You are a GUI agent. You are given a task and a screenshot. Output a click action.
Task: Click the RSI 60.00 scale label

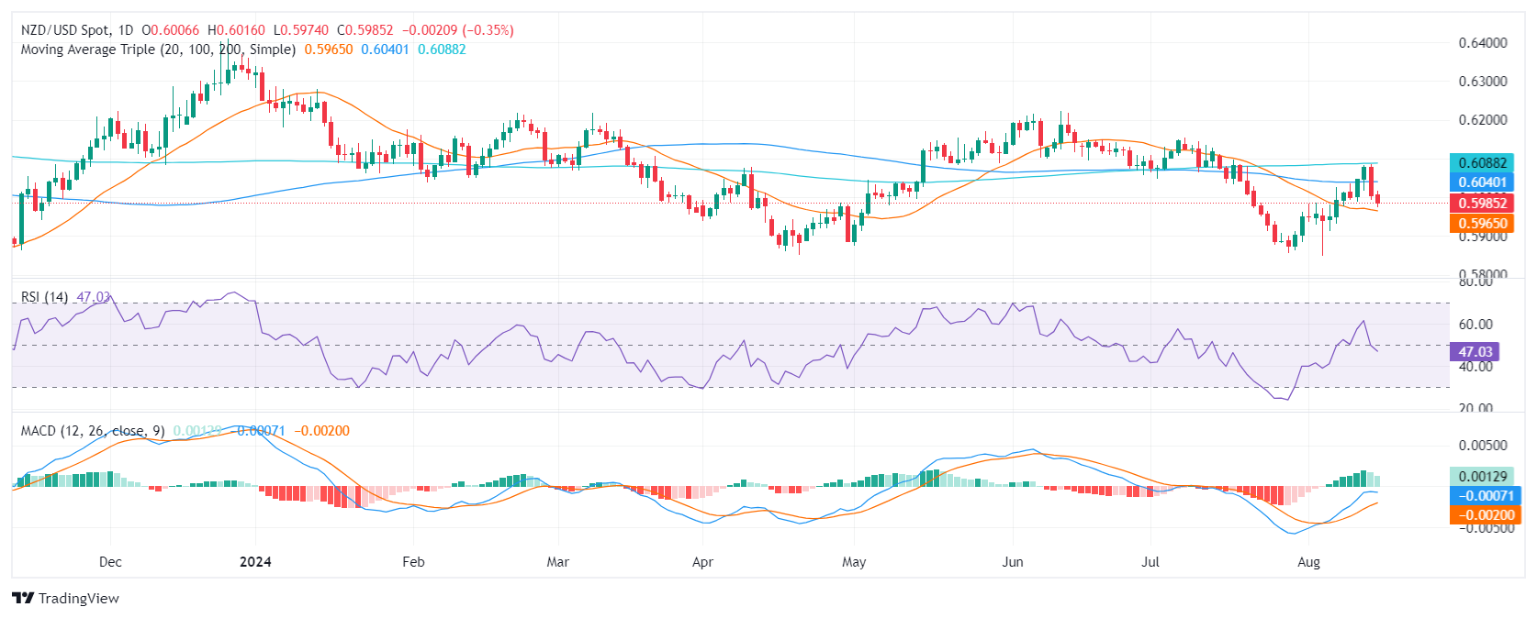click(x=1475, y=324)
